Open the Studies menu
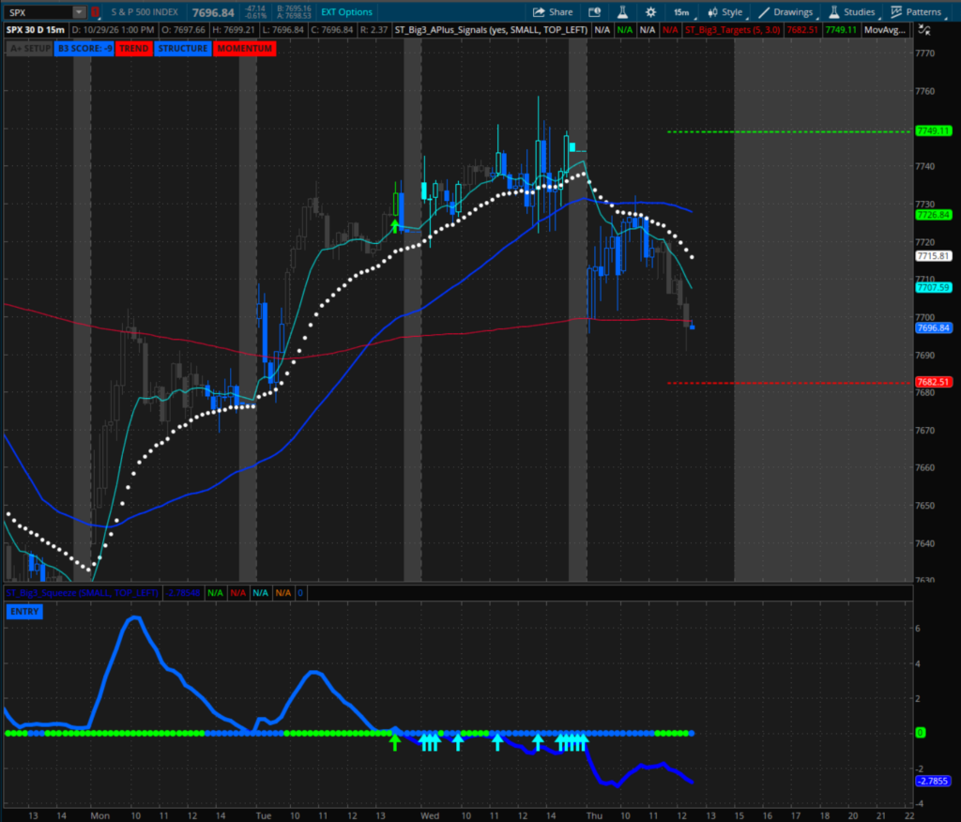This screenshot has width=961, height=822. pyautogui.click(x=852, y=12)
